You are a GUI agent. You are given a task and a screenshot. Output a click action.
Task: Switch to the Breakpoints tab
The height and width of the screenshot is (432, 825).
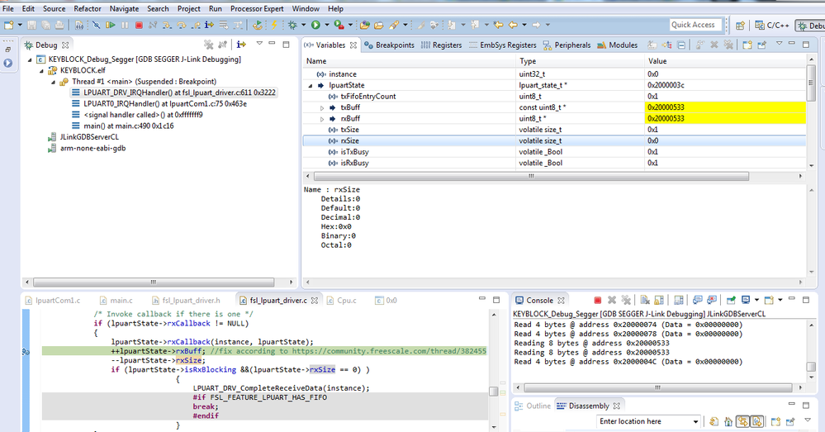(x=389, y=45)
